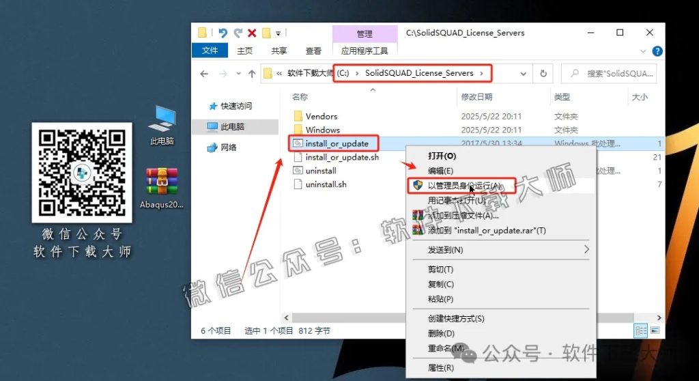The width and height of the screenshot is (699, 381).
Task: Sort by the 修改日期 column header
Action: pyautogui.click(x=476, y=97)
